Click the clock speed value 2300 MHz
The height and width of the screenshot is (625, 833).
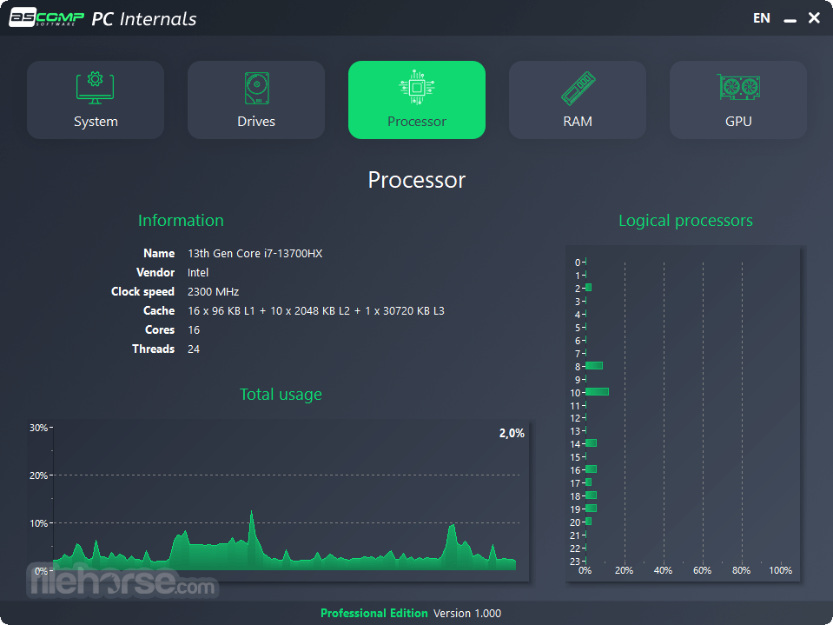tap(213, 292)
